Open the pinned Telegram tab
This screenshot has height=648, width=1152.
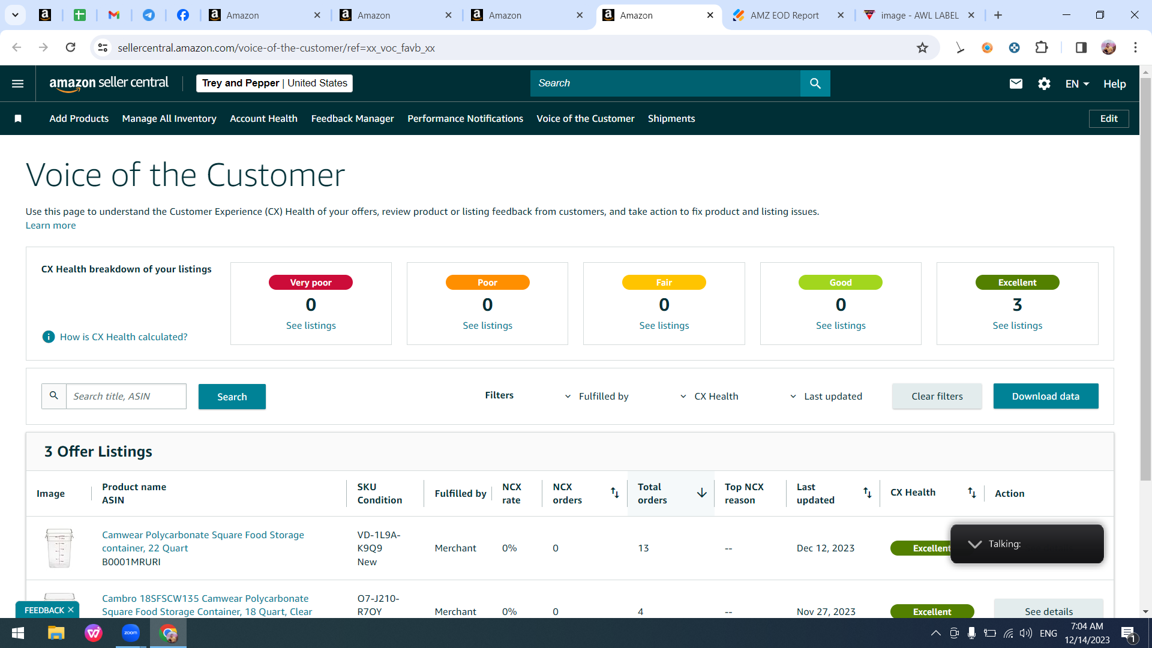click(x=149, y=15)
